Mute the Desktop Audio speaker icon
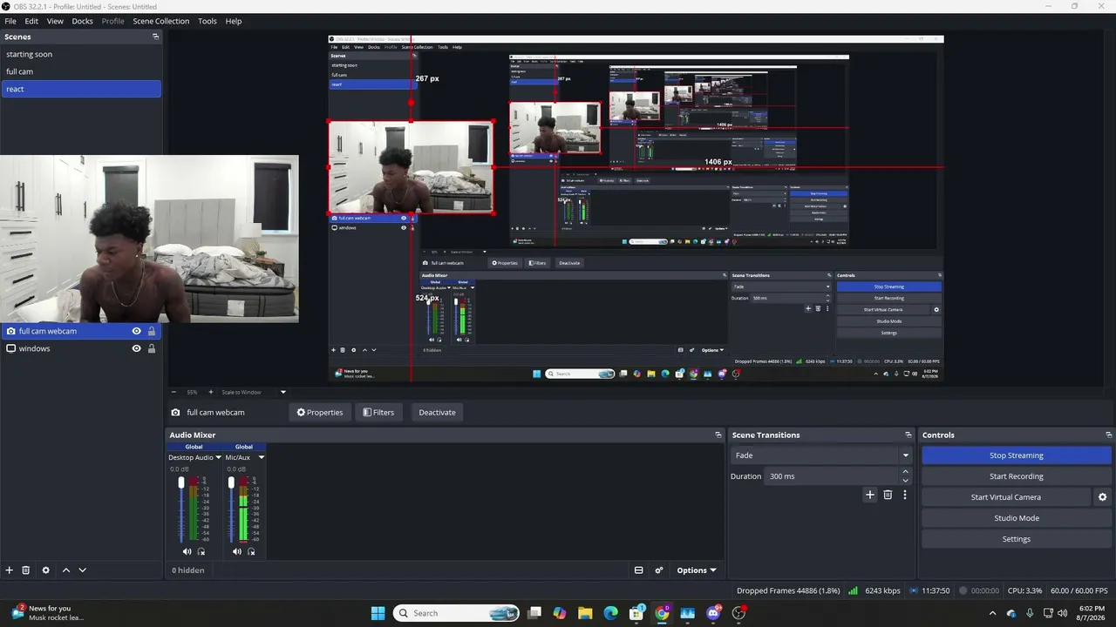This screenshot has width=1116, height=627. (187, 551)
